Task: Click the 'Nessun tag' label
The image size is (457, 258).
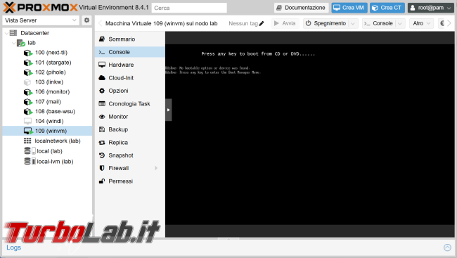Action: click(243, 23)
